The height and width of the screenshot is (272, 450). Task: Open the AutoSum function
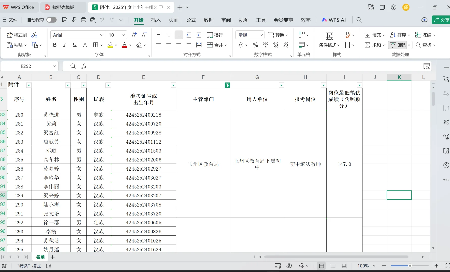(374, 45)
